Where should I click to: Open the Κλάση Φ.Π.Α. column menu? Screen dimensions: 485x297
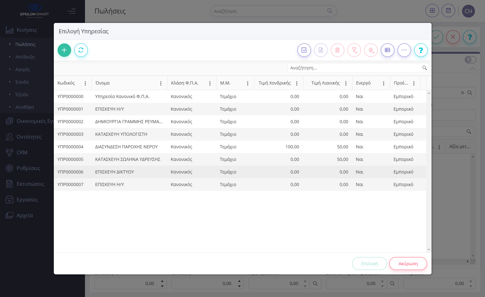210,83
